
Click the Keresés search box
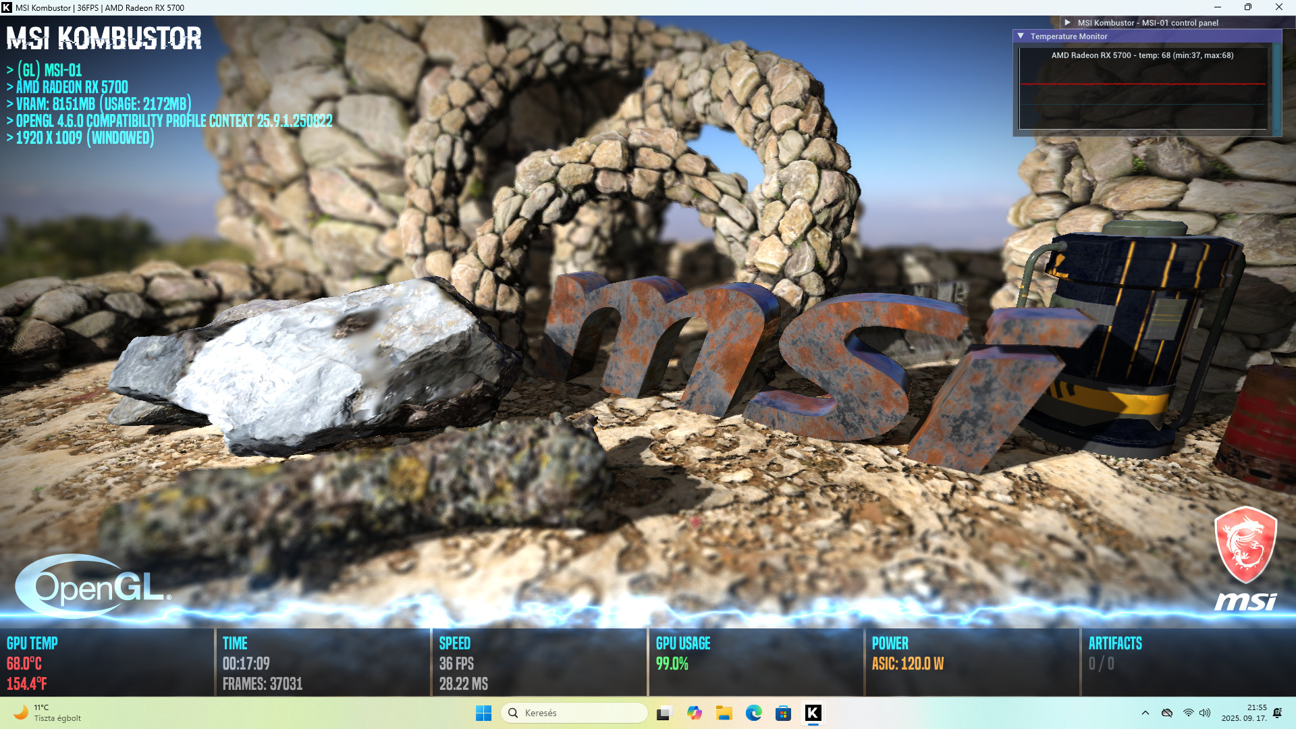574,713
